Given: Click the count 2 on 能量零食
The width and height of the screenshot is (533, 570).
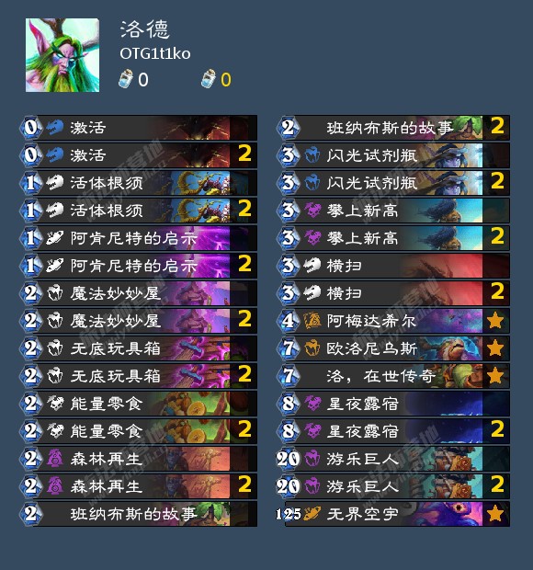Looking at the screenshot, I should [x=244, y=429].
